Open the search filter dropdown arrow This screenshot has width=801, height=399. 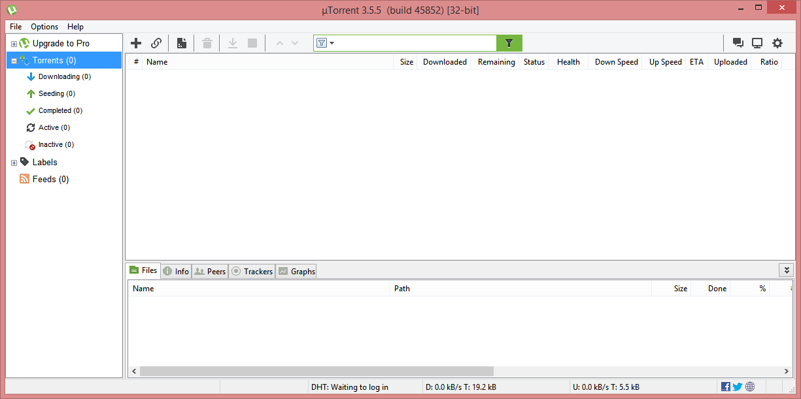(332, 43)
